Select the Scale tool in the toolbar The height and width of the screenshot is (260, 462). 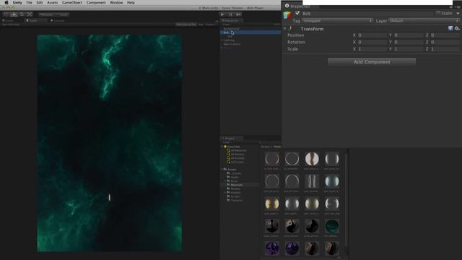(30, 14)
